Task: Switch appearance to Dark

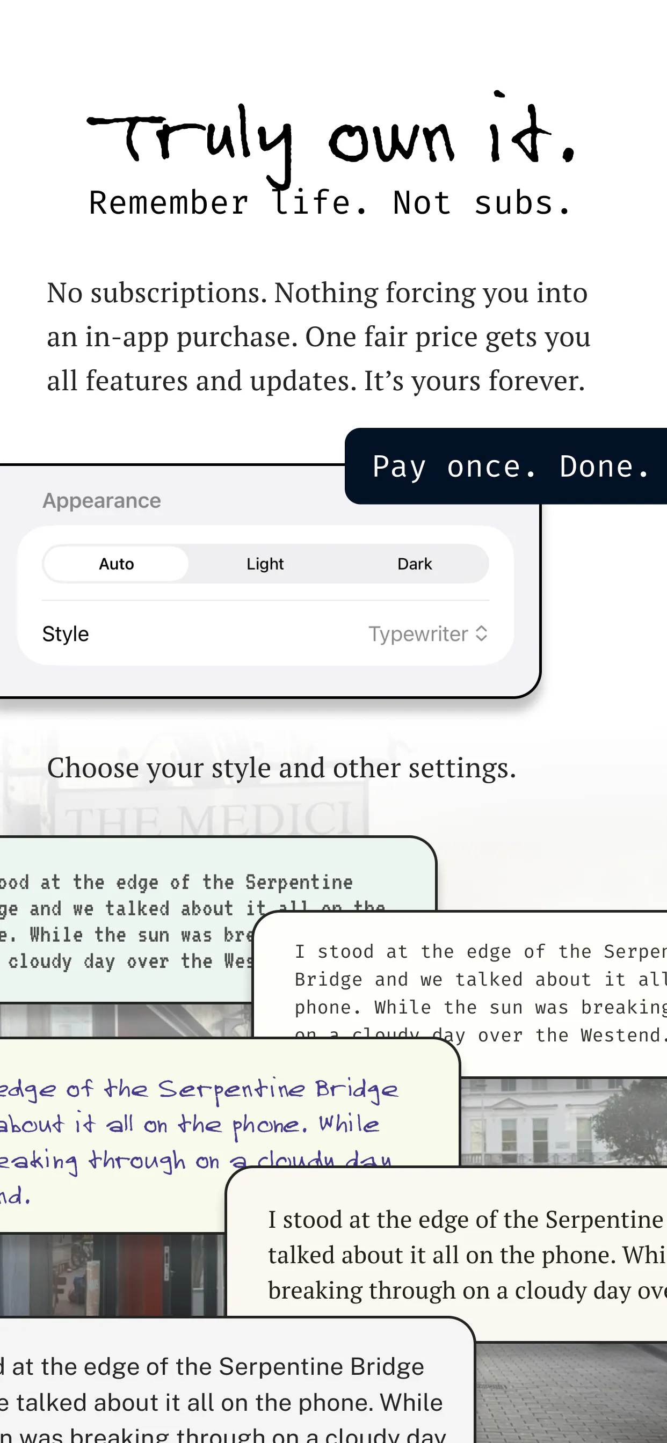Action: click(415, 564)
